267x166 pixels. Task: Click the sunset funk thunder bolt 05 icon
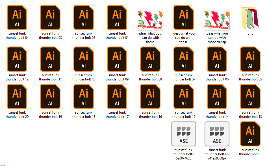click(x=250, y=59)
